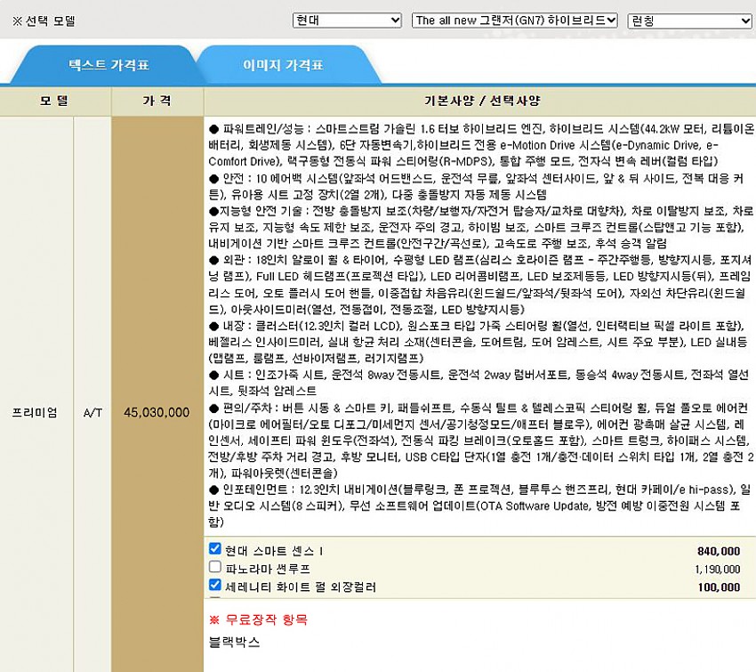Open the 런칭 selection dropdown
The height and width of the screenshot is (672, 756).
689,20
